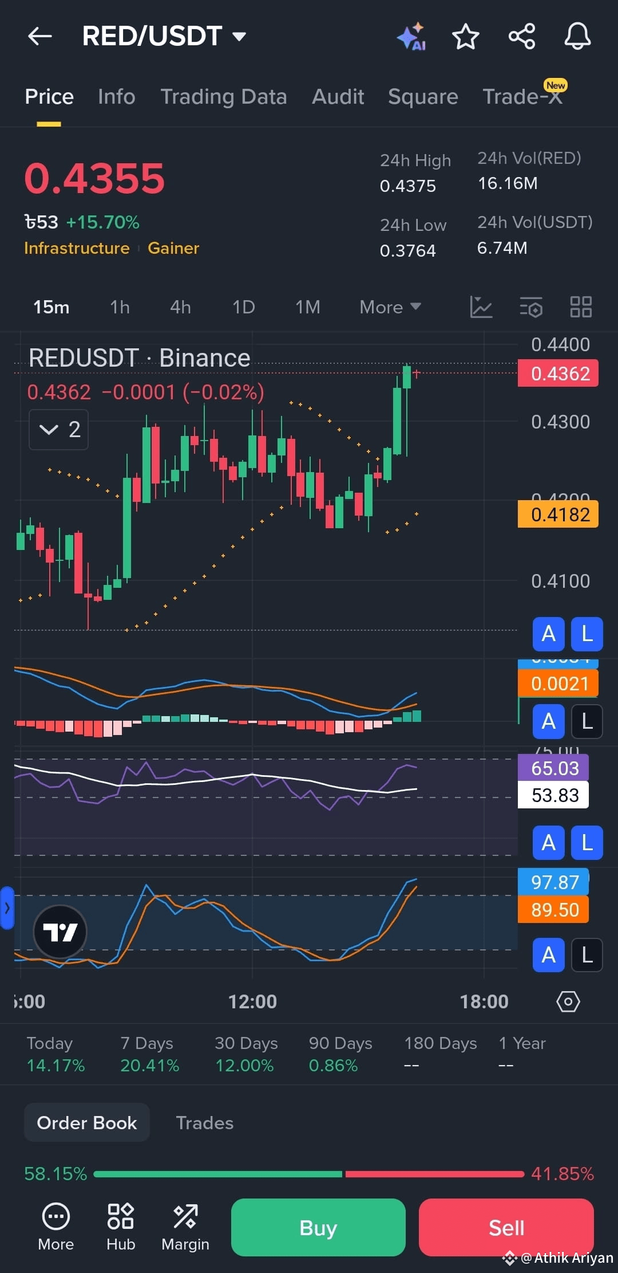This screenshot has width=618, height=1273.
Task: Open TradingView logo badge
Action: (x=60, y=932)
